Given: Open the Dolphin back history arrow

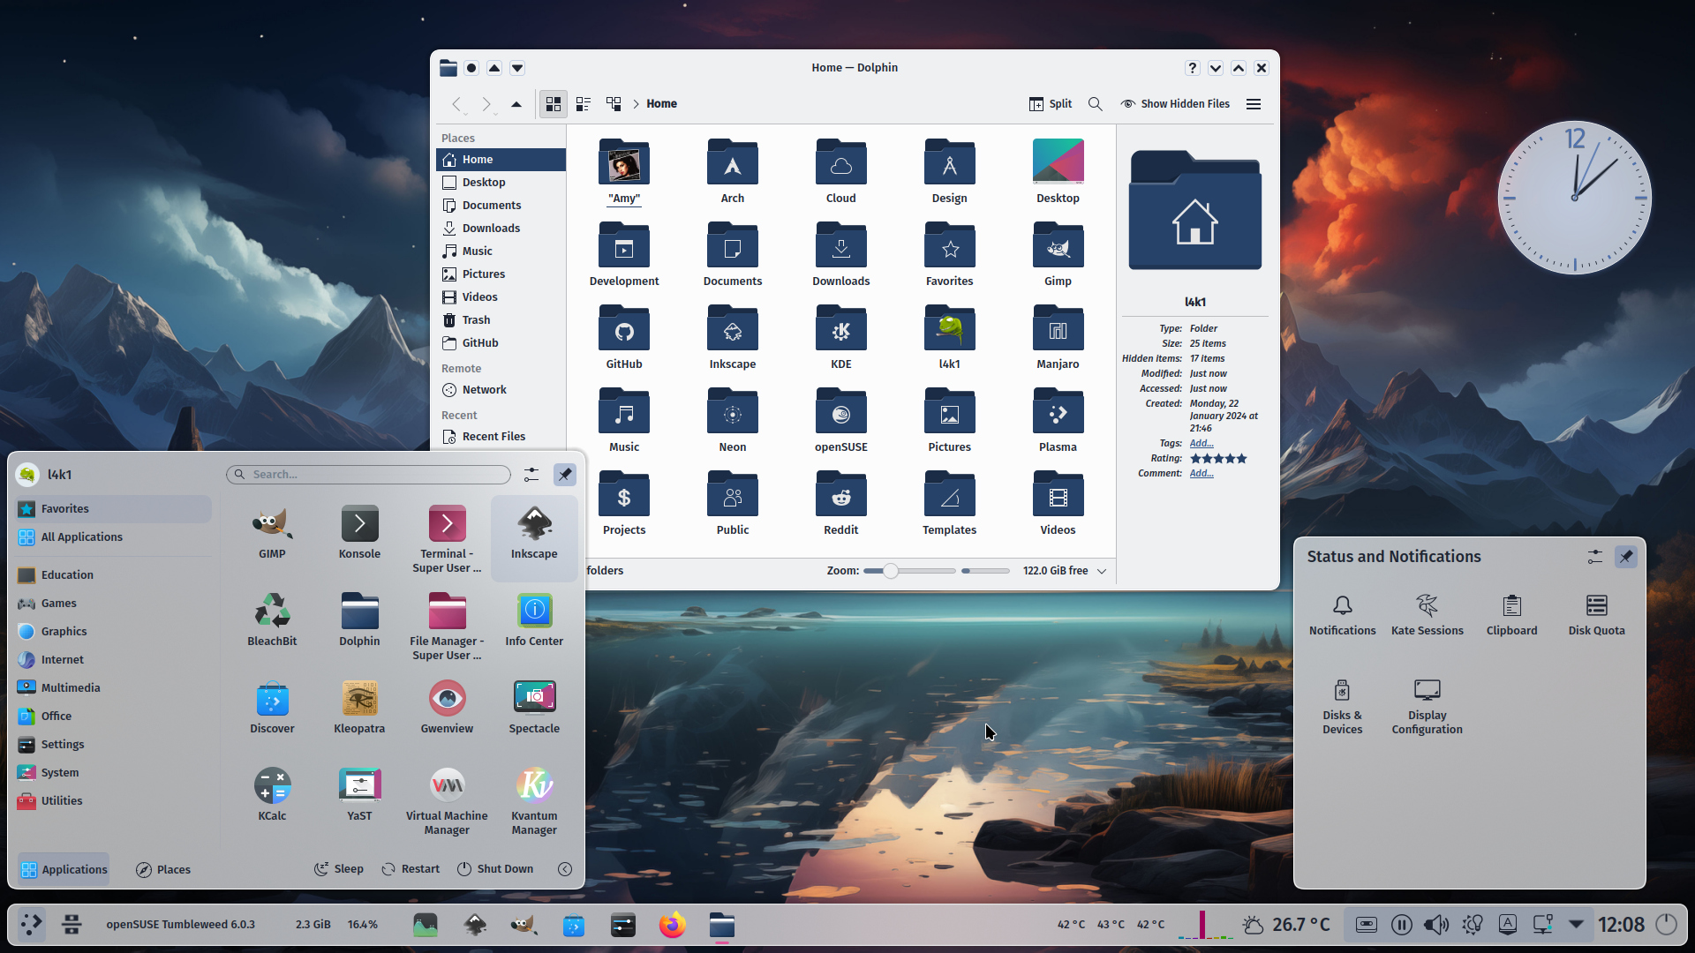Looking at the screenshot, I should pyautogui.click(x=457, y=104).
